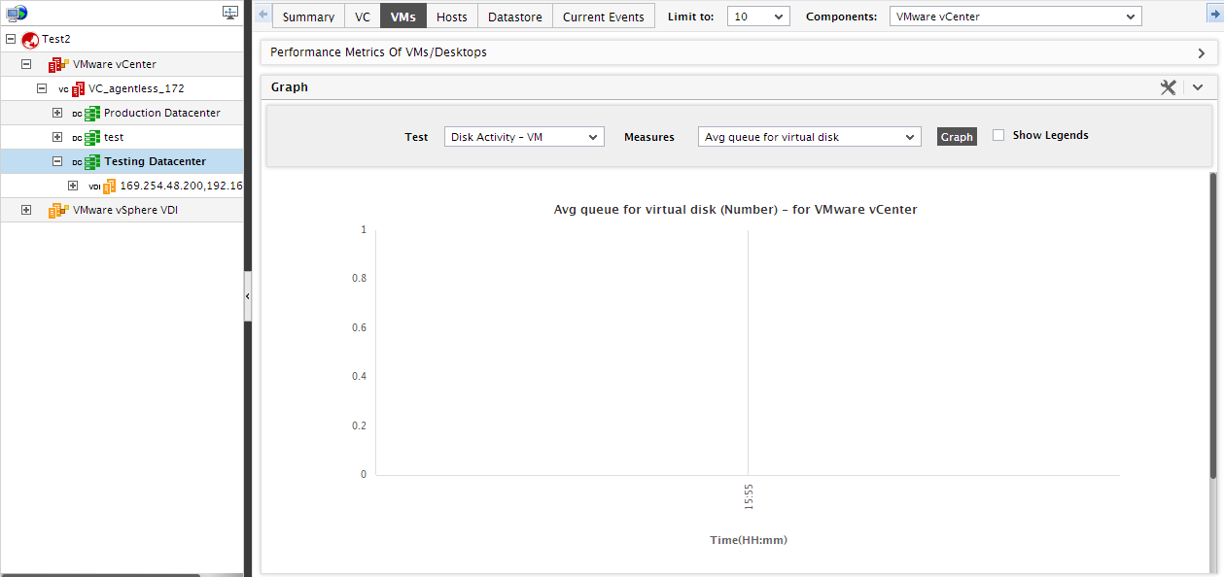Select VMware vSphere VDI tree item
The height and width of the screenshot is (577, 1224).
click(125, 210)
